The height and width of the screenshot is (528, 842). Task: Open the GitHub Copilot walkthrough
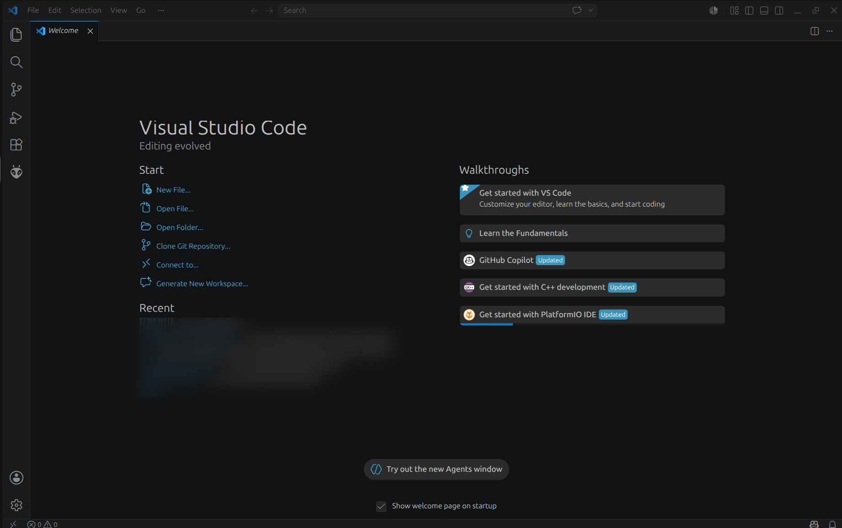(x=592, y=260)
